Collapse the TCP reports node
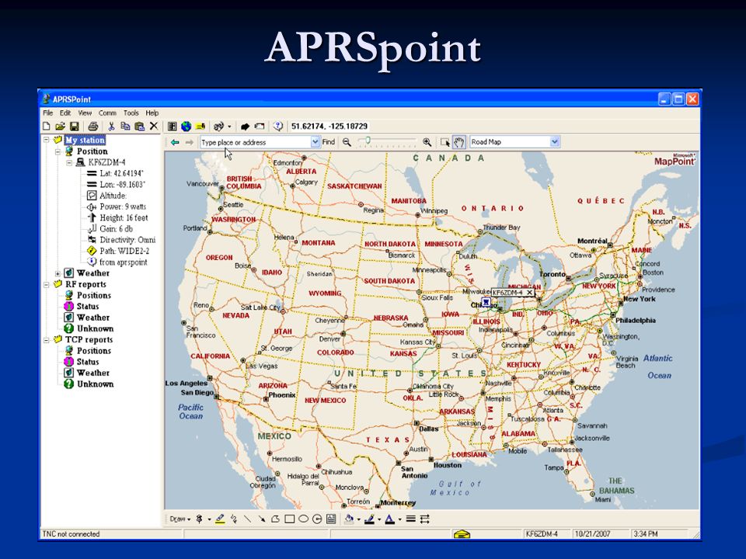Image resolution: width=746 pixels, height=559 pixels. pyautogui.click(x=47, y=340)
